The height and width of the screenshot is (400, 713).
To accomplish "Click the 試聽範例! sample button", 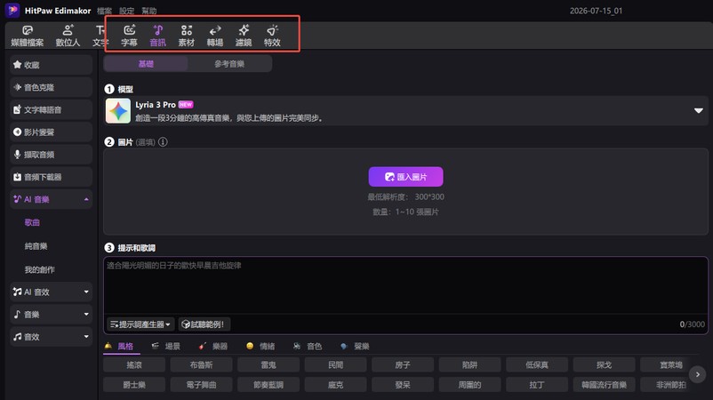I will click(x=204, y=324).
